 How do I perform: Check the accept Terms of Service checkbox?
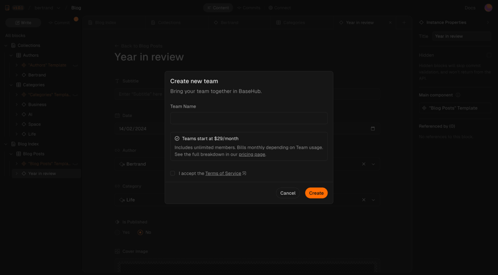click(172, 174)
